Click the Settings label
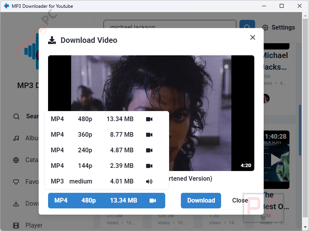 click(x=283, y=28)
